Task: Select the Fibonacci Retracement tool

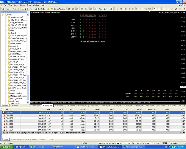Action: click(180, 9)
